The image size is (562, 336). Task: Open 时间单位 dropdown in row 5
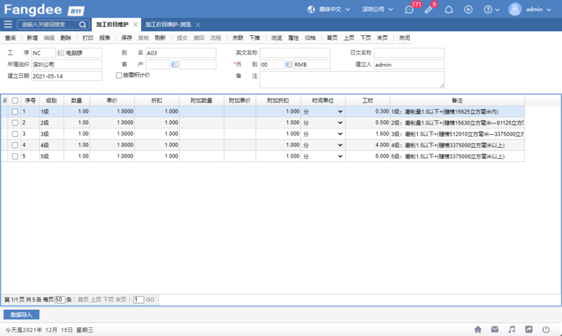tap(323, 156)
